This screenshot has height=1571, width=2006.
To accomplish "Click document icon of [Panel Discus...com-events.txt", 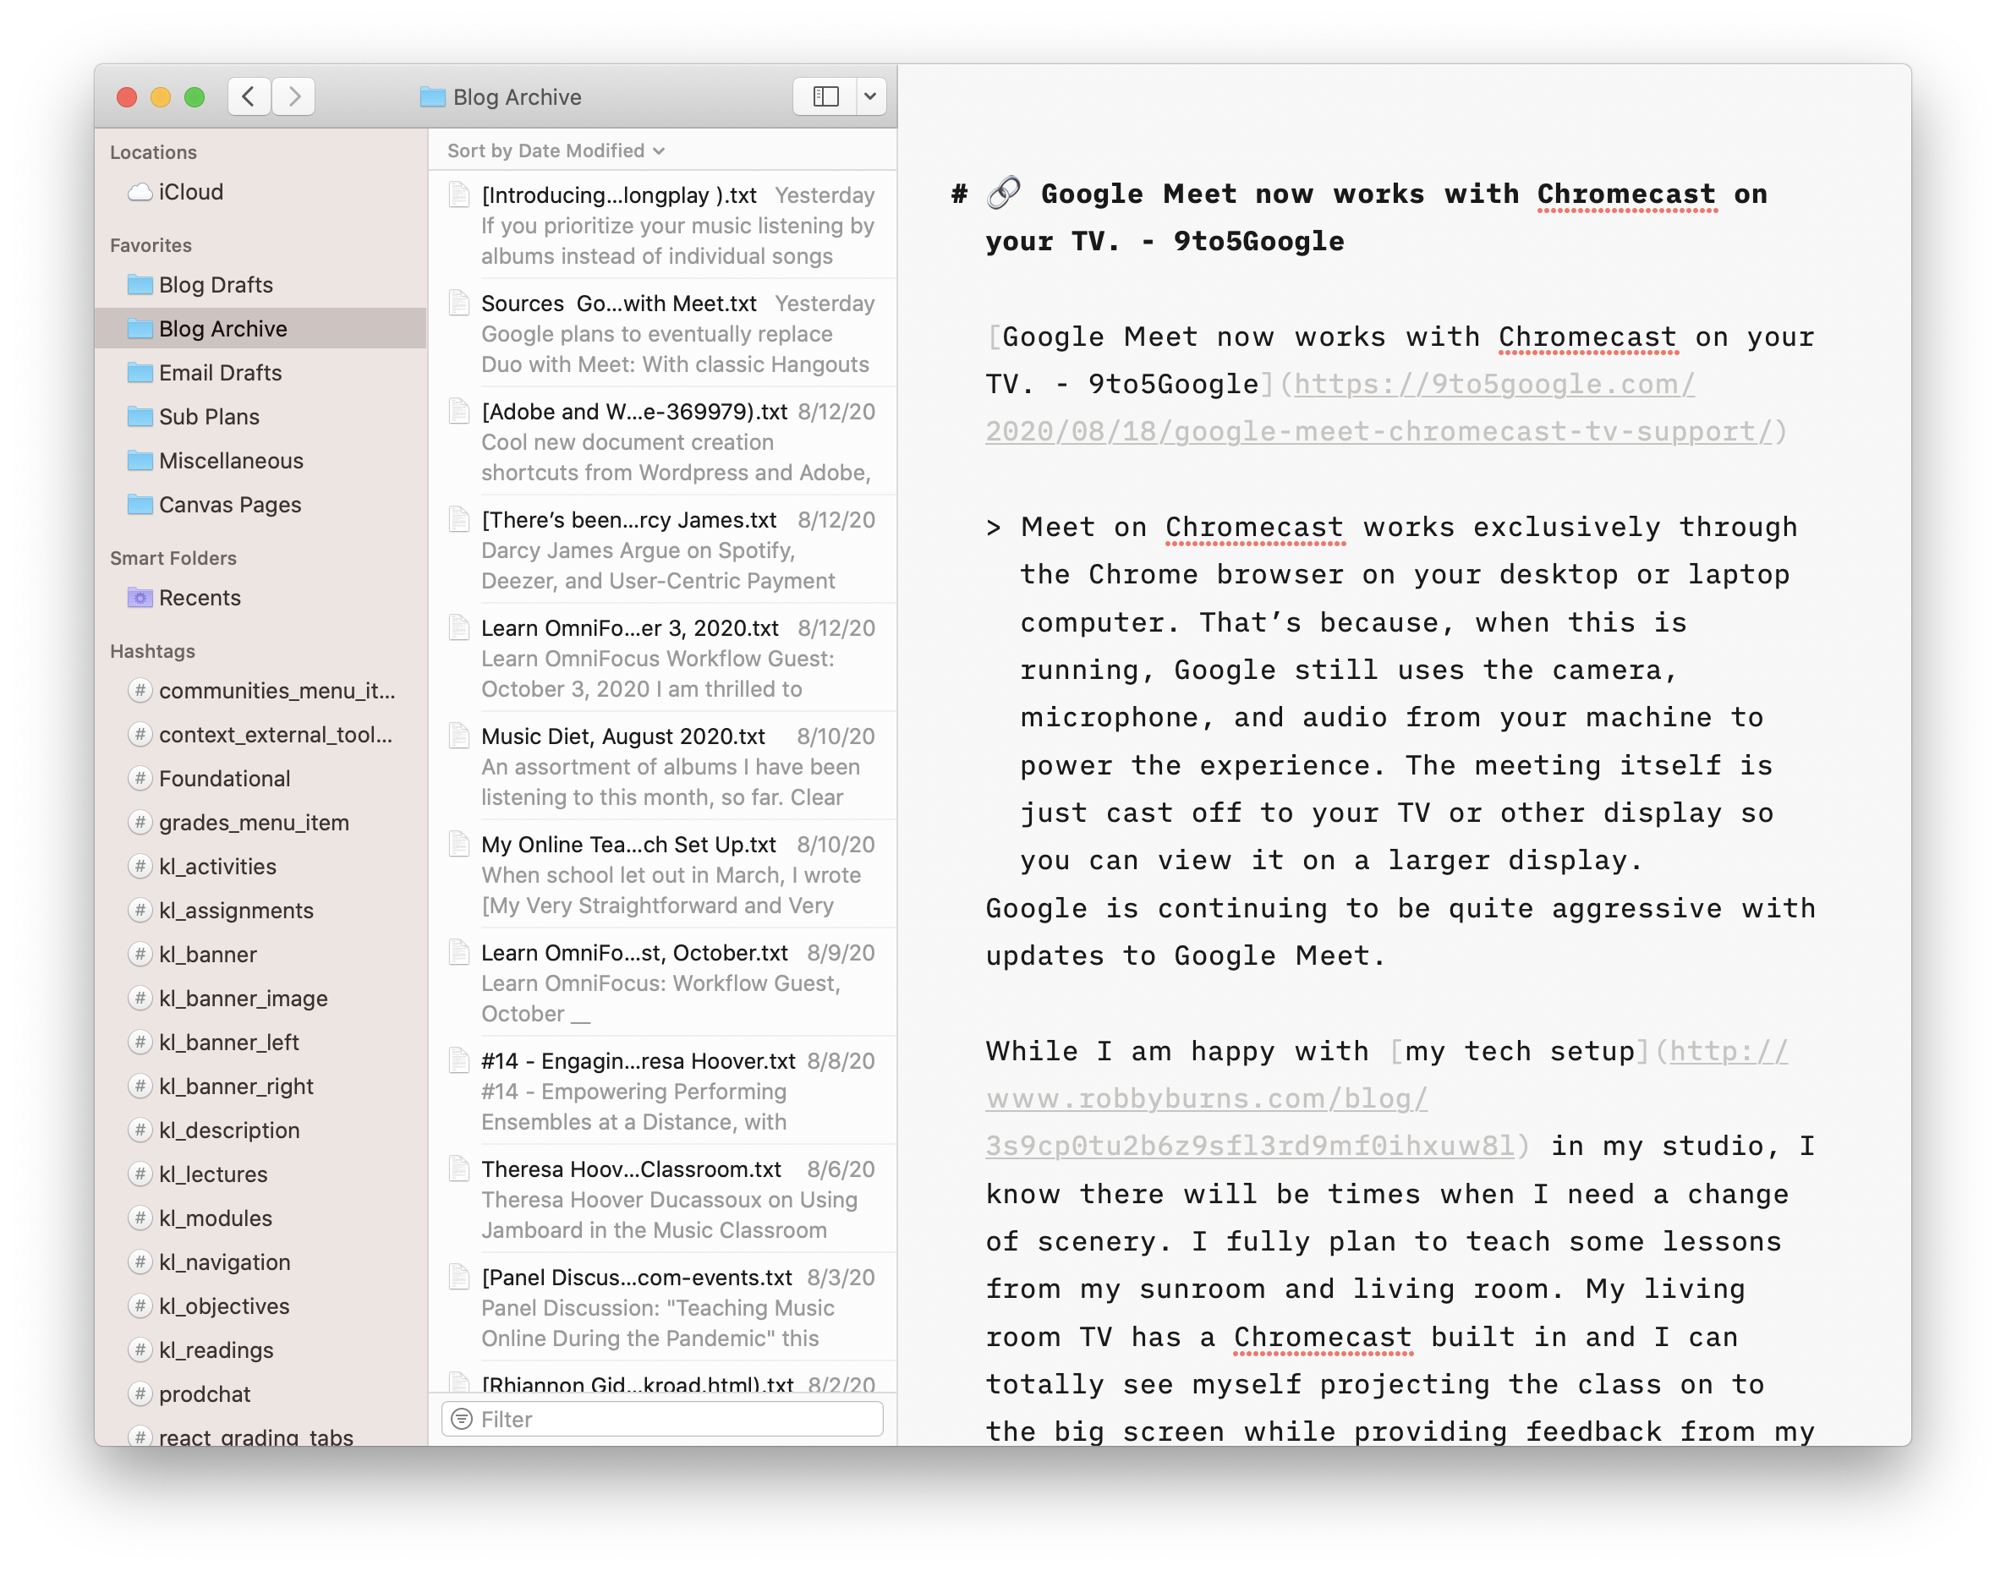I will click(458, 1277).
